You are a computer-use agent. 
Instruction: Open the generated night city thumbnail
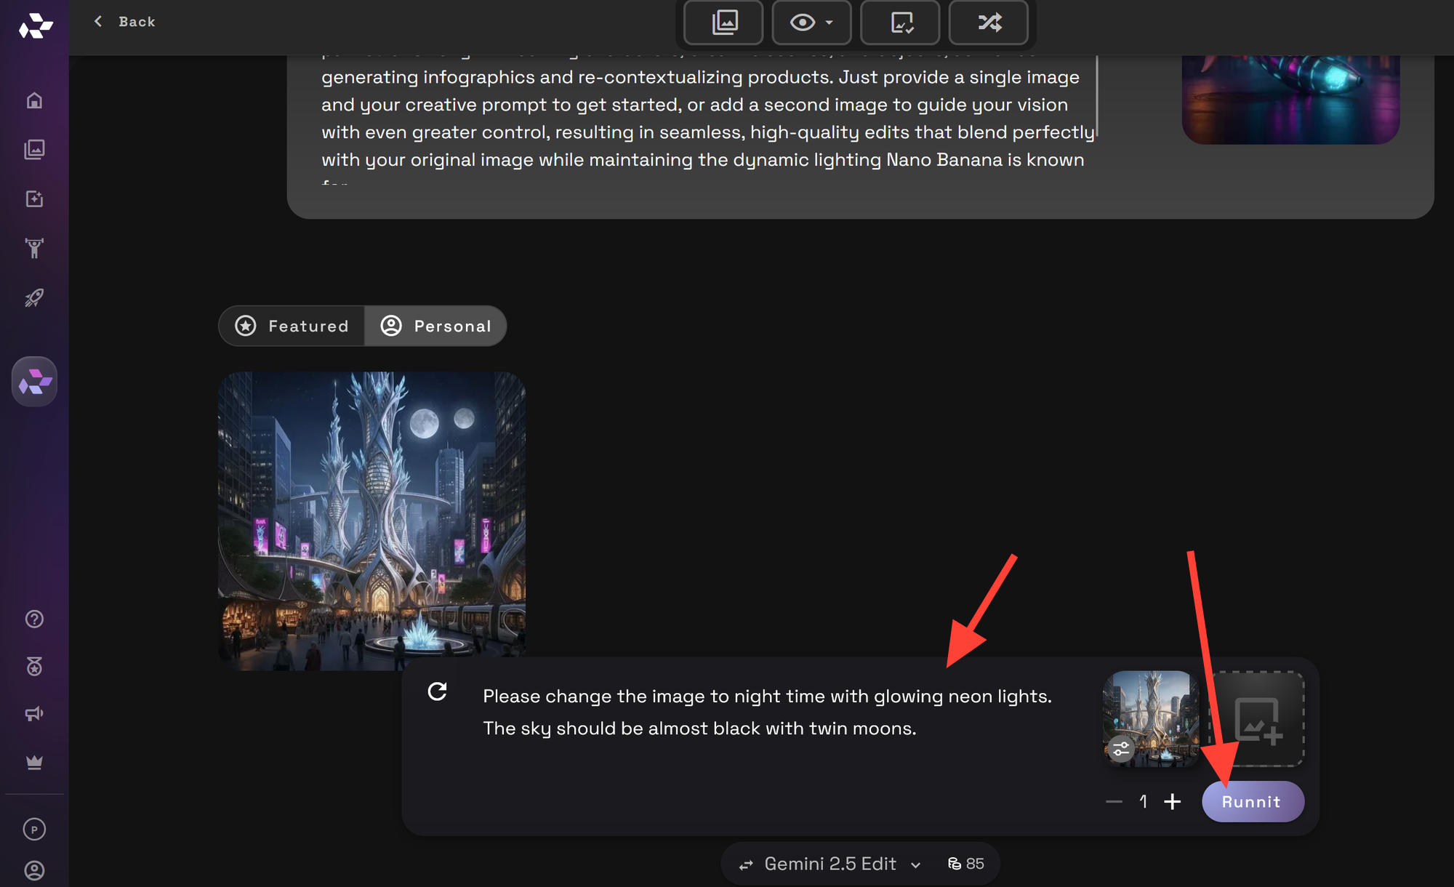pos(371,521)
